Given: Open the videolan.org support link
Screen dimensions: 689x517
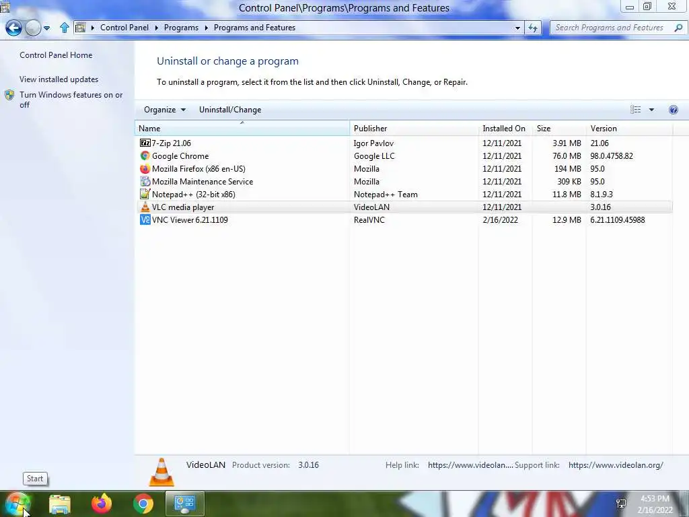Looking at the screenshot, I should point(616,465).
